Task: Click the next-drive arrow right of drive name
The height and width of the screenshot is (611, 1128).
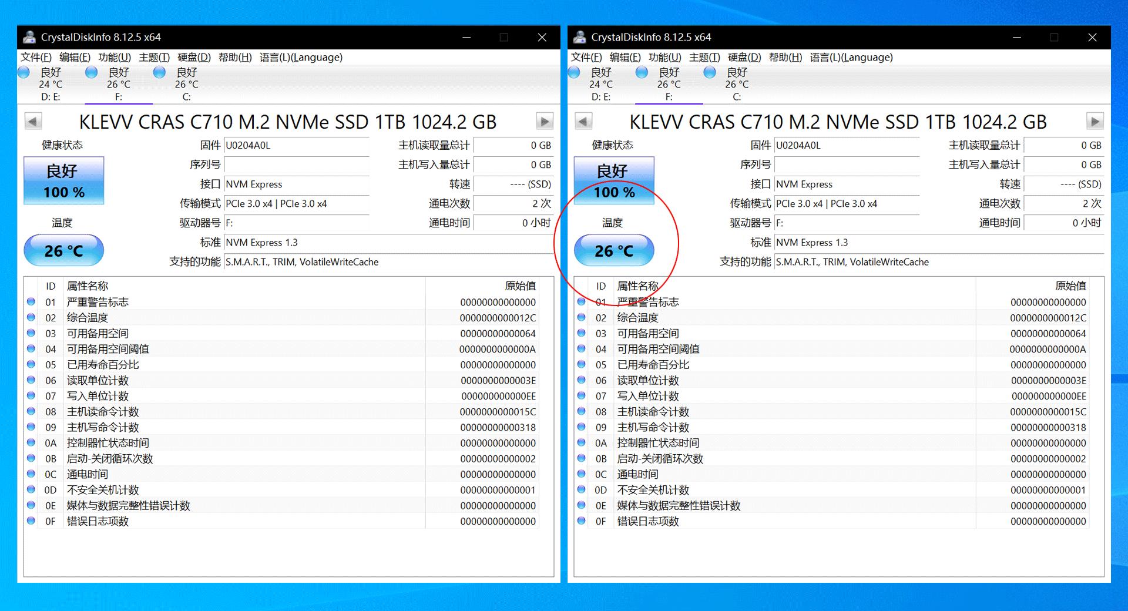Action: (545, 121)
